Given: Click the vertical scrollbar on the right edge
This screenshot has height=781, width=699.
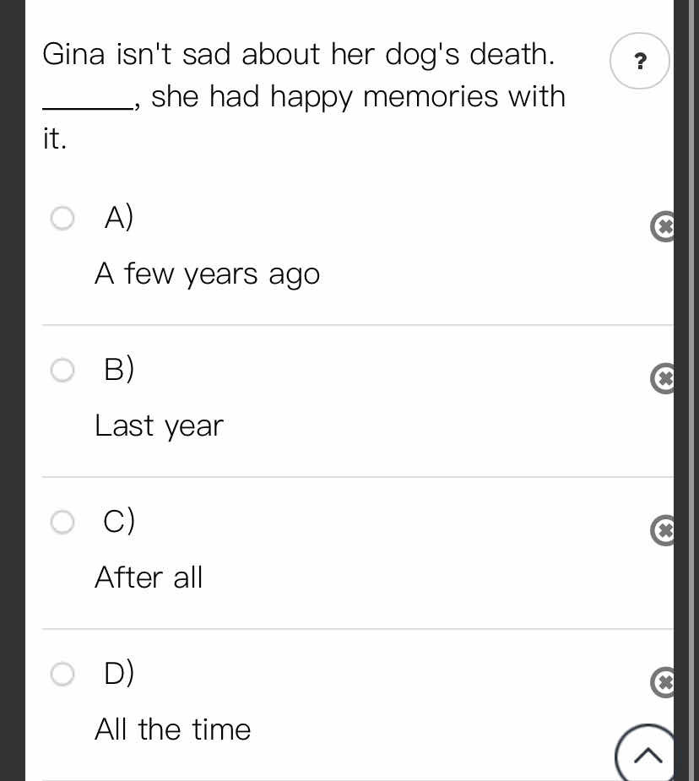Looking at the screenshot, I should pyautogui.click(x=692, y=390).
